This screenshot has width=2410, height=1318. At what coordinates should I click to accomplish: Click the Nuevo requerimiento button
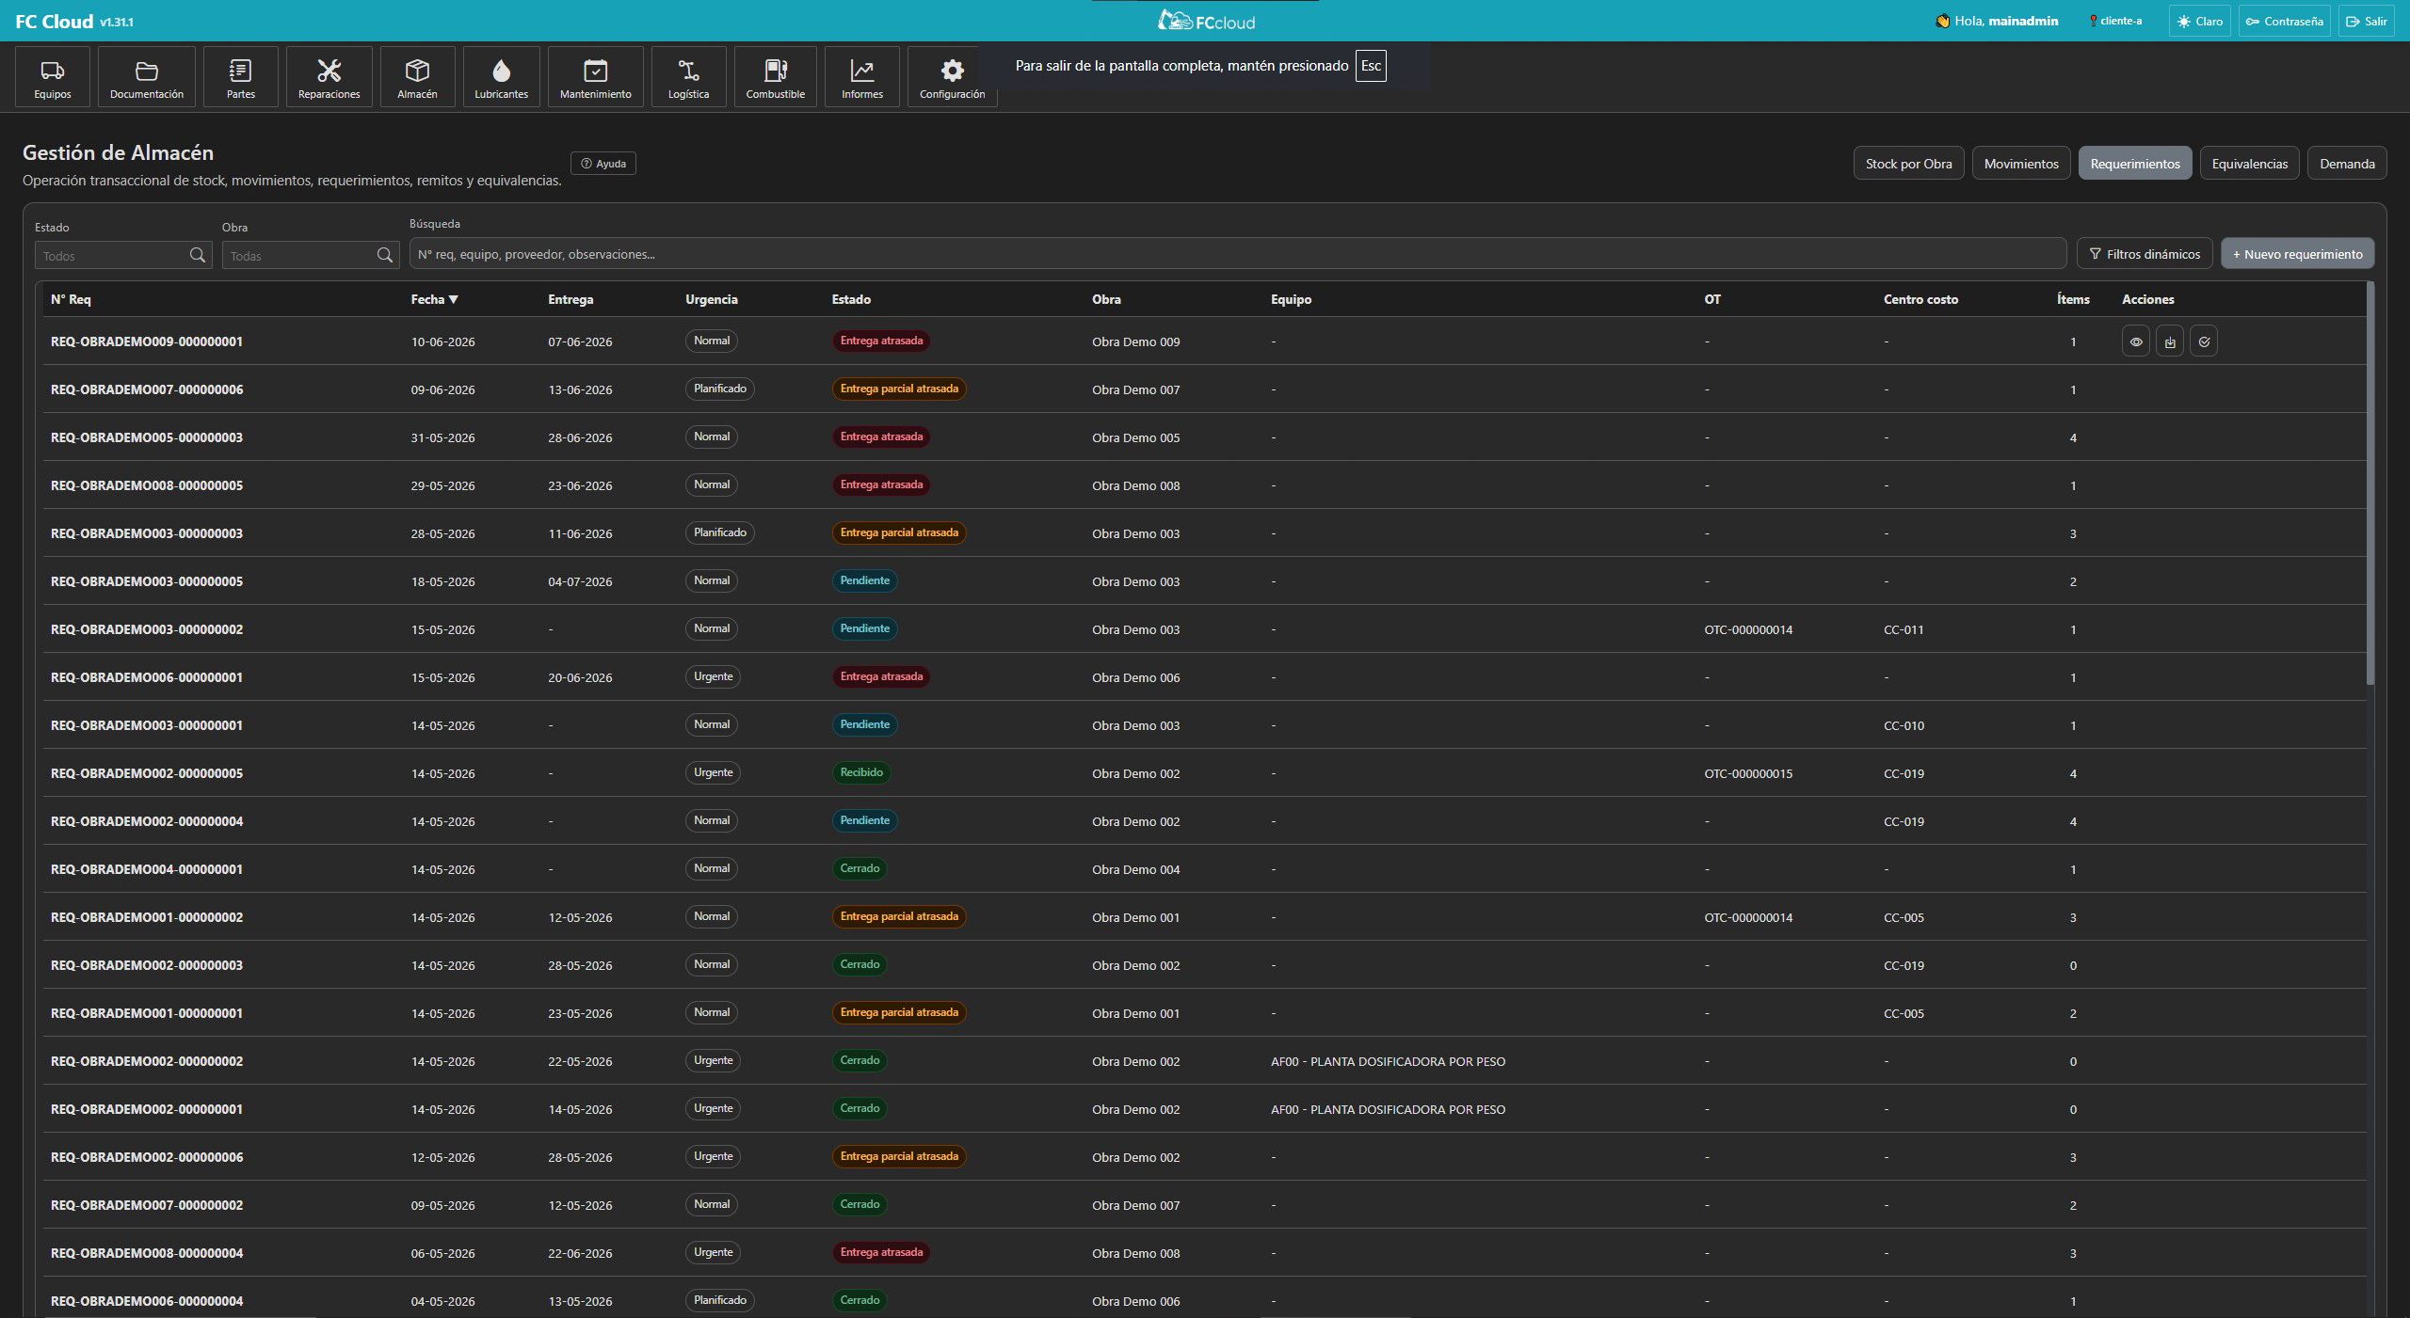[x=2297, y=254]
